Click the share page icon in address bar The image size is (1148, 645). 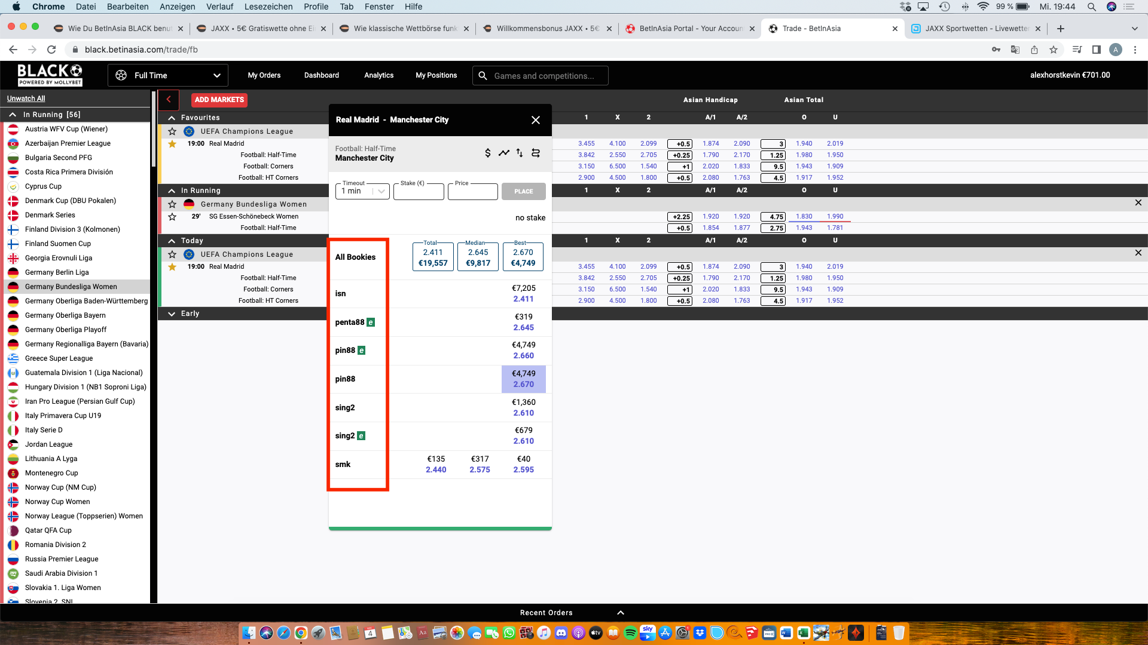tap(1034, 50)
